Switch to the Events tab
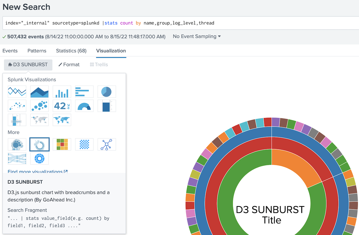Screen dimensions: 359x235 pos(10,51)
